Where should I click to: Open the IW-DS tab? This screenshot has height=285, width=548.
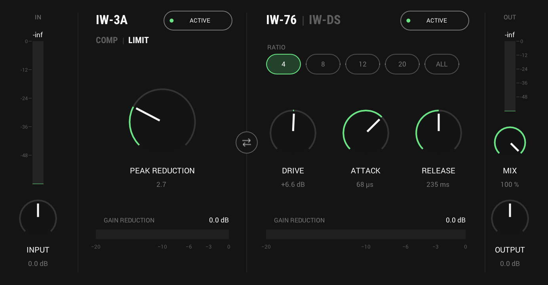(325, 20)
